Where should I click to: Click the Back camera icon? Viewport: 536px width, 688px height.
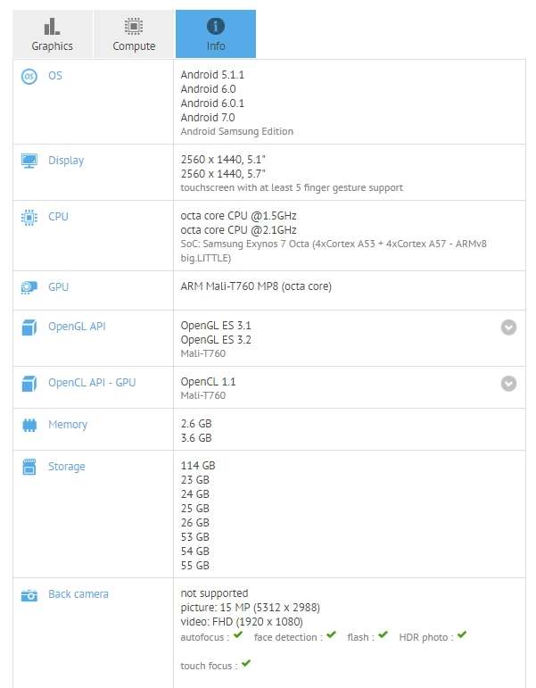[29, 595]
